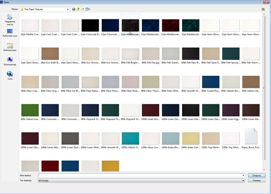Select the black 12pt-Colorcoat-B thumbnail
Viewport: 271px width, 194px height.
coord(90,25)
